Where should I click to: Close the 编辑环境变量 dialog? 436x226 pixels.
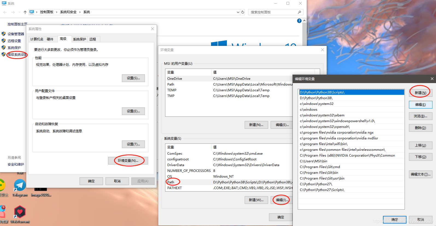(432, 79)
